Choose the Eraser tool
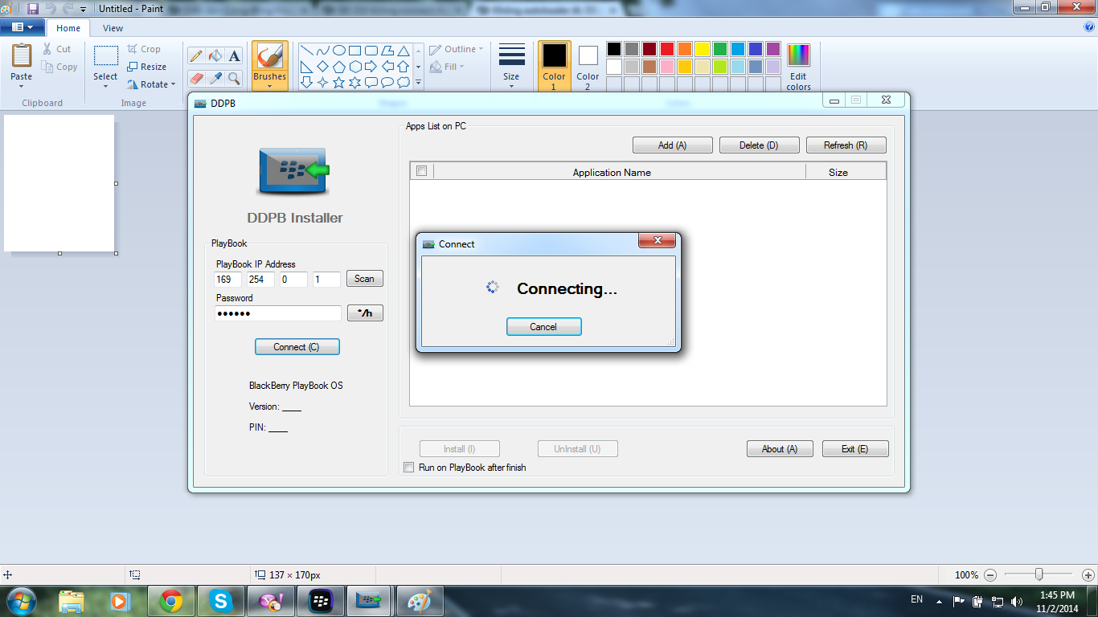This screenshot has height=617, width=1098. click(195, 78)
